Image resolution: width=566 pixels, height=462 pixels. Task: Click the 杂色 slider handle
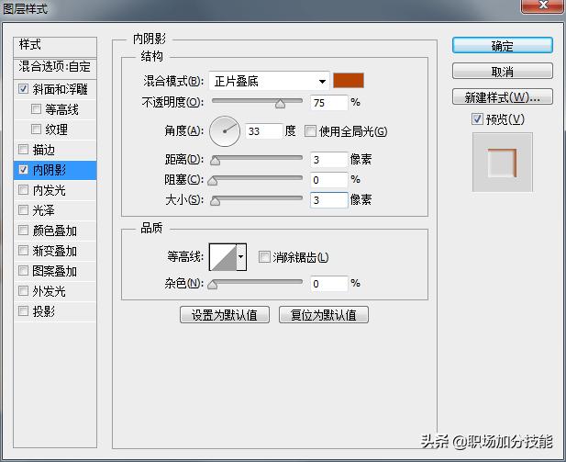click(x=213, y=285)
